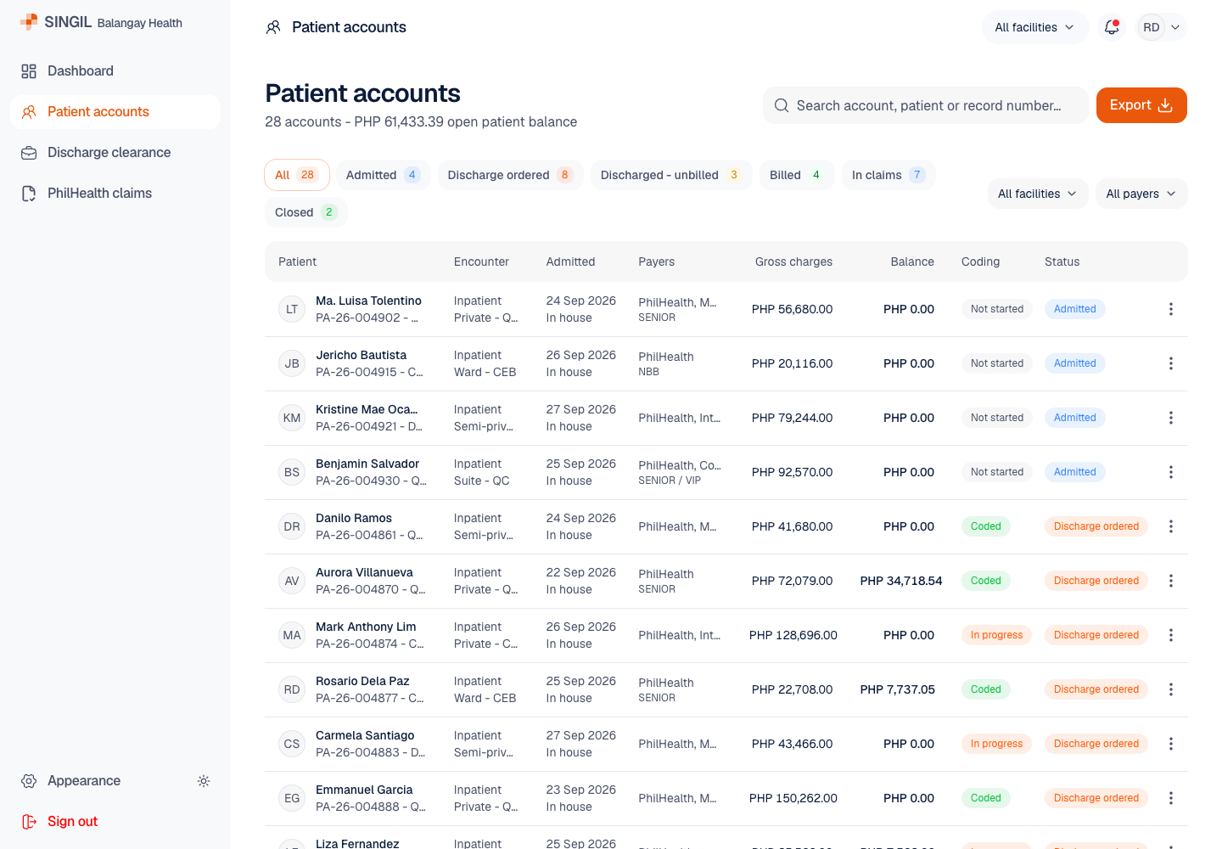The image size is (1222, 849).
Task: Open All facilities filter beside All payers
Action: click(1038, 194)
